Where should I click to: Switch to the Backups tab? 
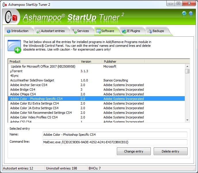coord(157,31)
